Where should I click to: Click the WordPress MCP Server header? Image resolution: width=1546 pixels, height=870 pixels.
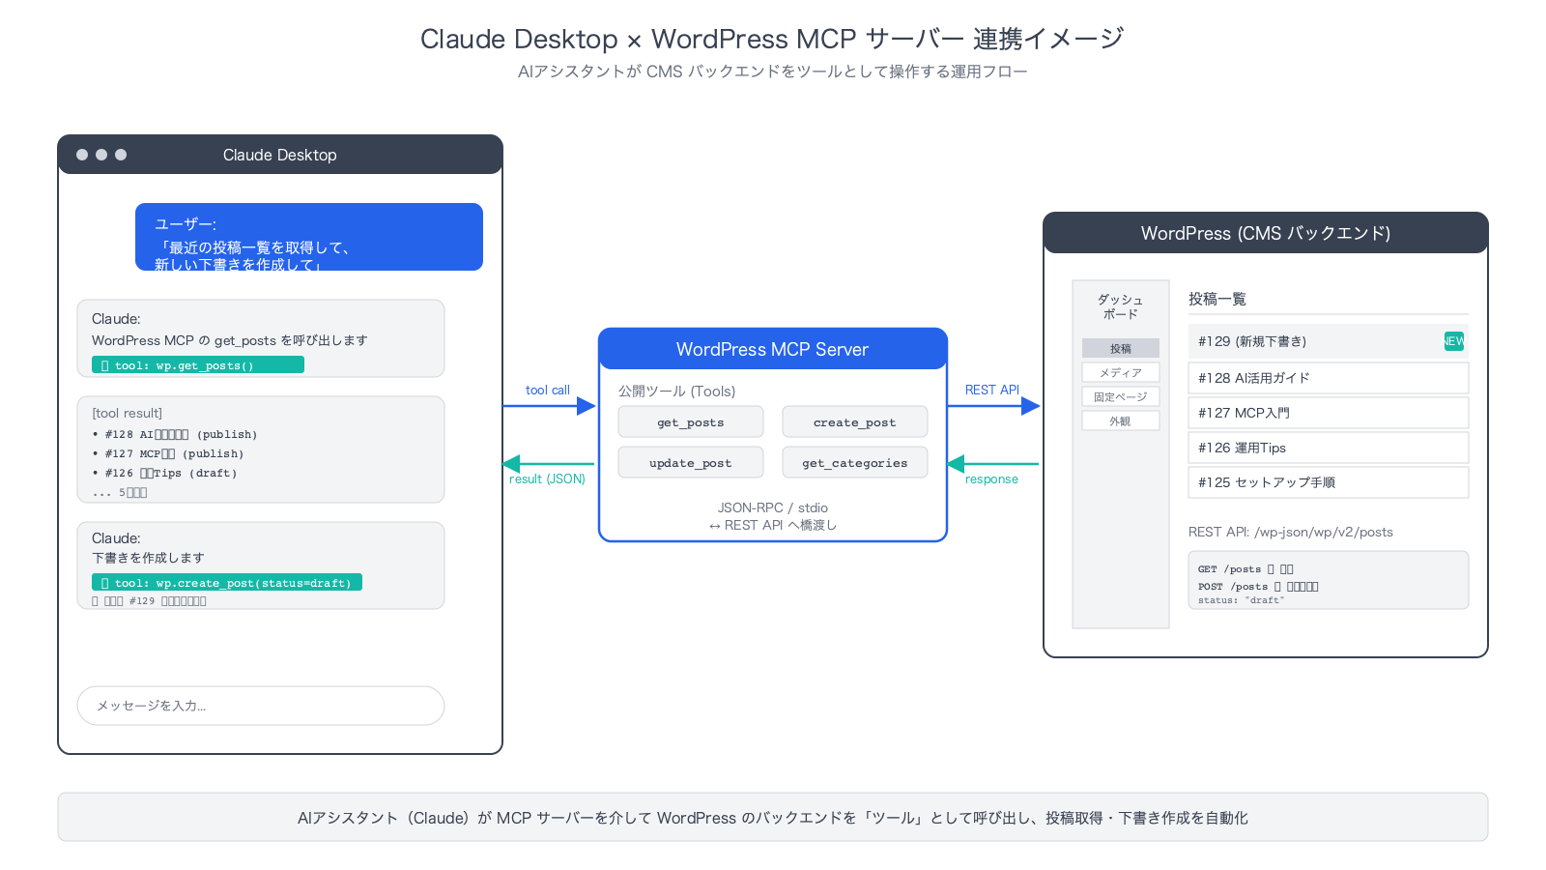tap(773, 349)
